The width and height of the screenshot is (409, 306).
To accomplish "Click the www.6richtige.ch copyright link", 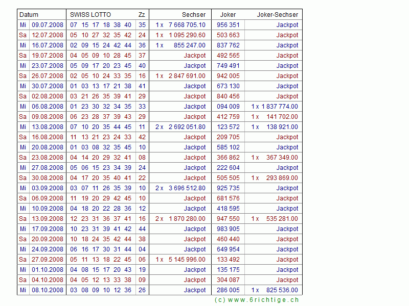I will pos(257,300).
